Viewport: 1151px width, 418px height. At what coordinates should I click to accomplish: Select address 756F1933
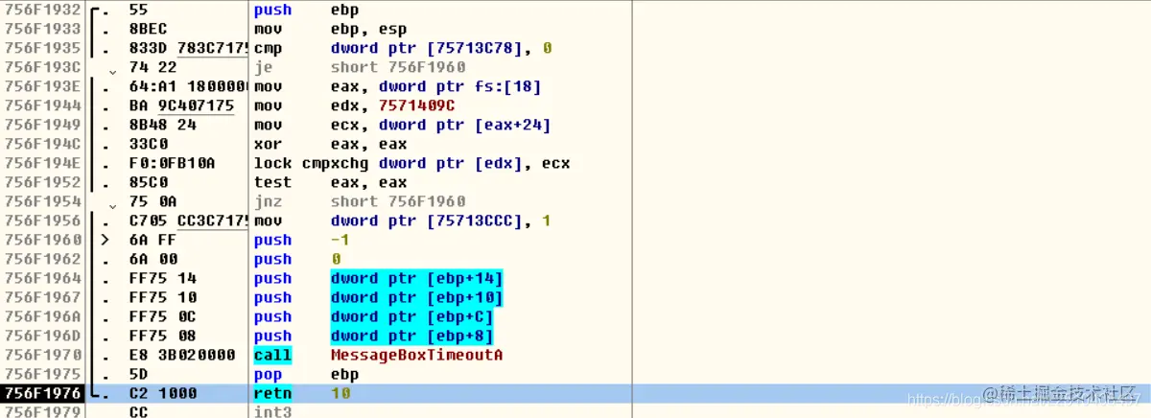tap(42, 29)
